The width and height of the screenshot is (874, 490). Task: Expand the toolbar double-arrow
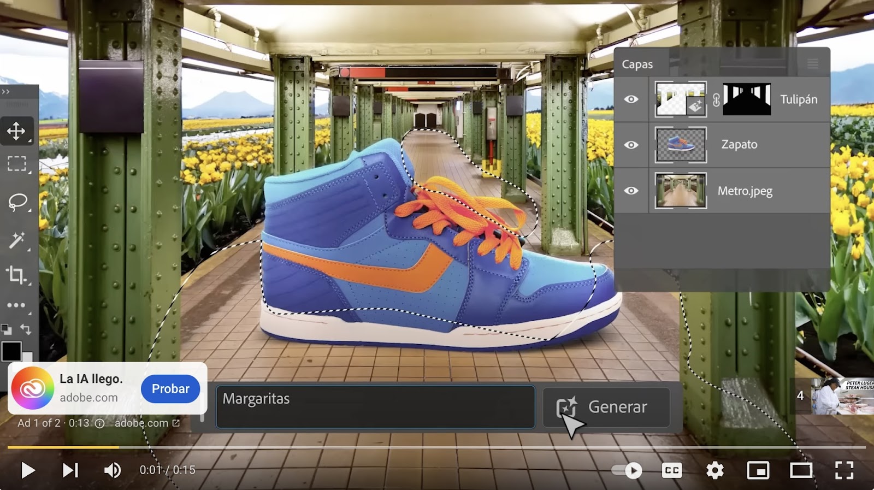pyautogui.click(x=5, y=91)
